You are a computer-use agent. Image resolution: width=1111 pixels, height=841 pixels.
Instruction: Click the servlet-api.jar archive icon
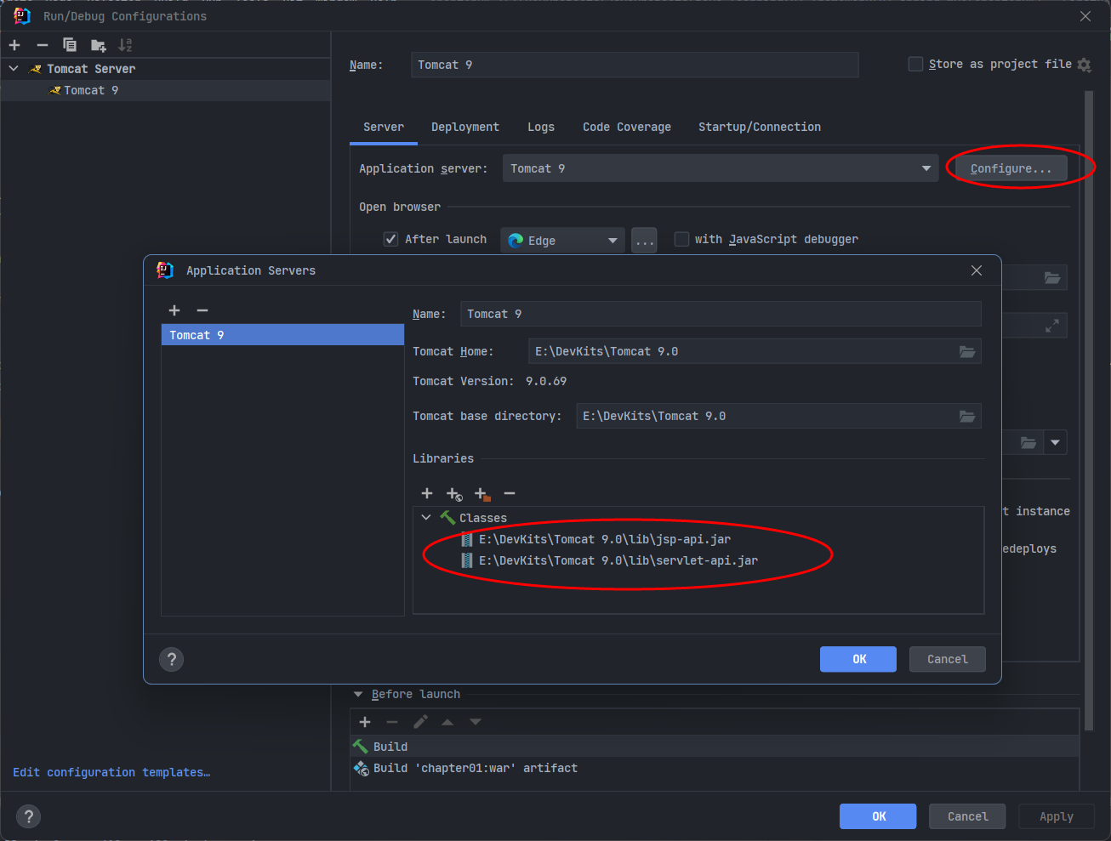coord(467,560)
